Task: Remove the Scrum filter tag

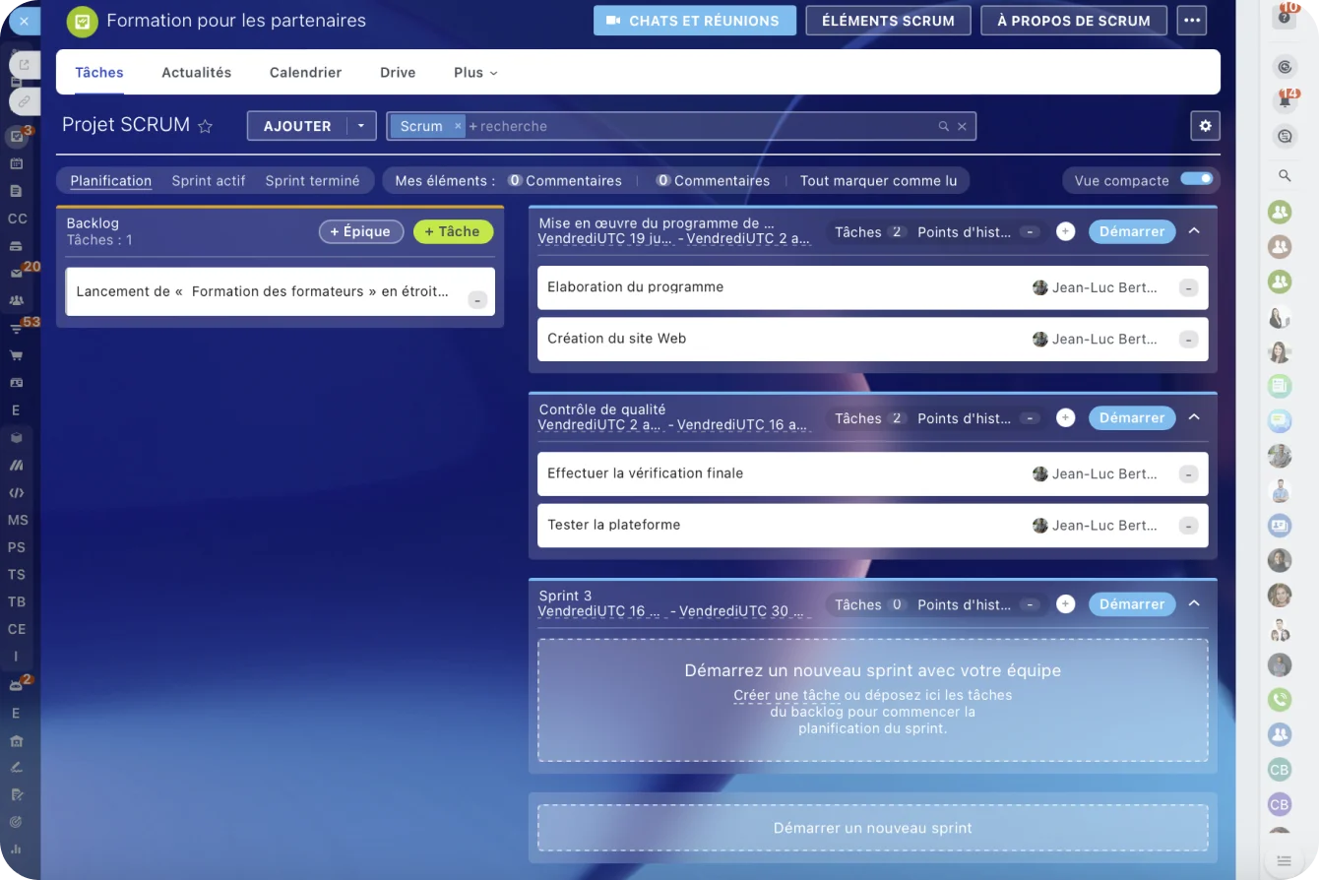Action: click(x=458, y=126)
